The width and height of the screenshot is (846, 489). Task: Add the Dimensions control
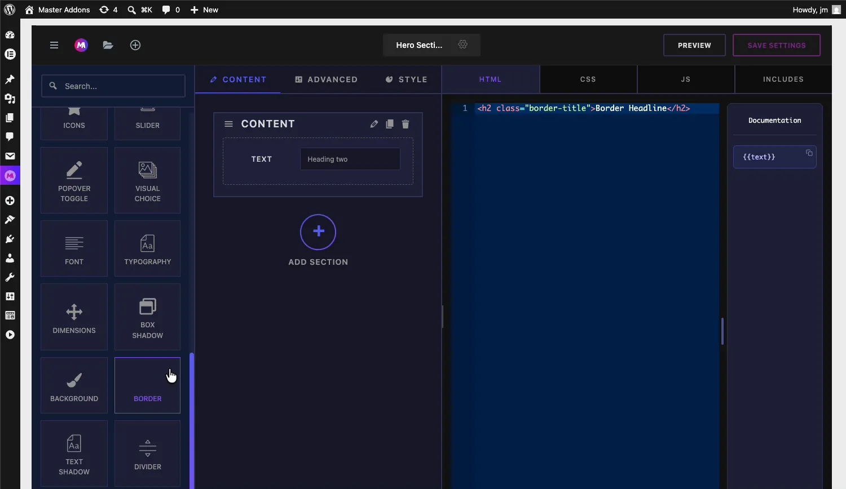coord(74,317)
